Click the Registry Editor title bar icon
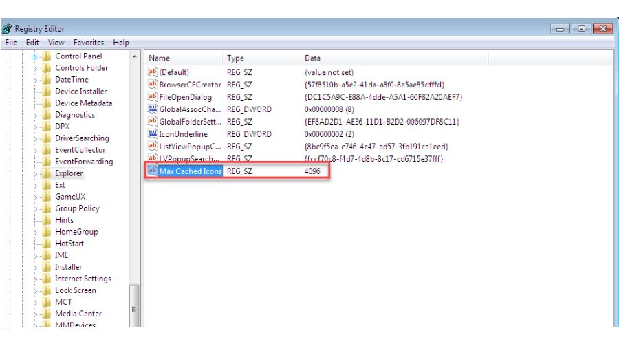Image resolution: width=619 pixels, height=344 pixels. tap(7, 29)
